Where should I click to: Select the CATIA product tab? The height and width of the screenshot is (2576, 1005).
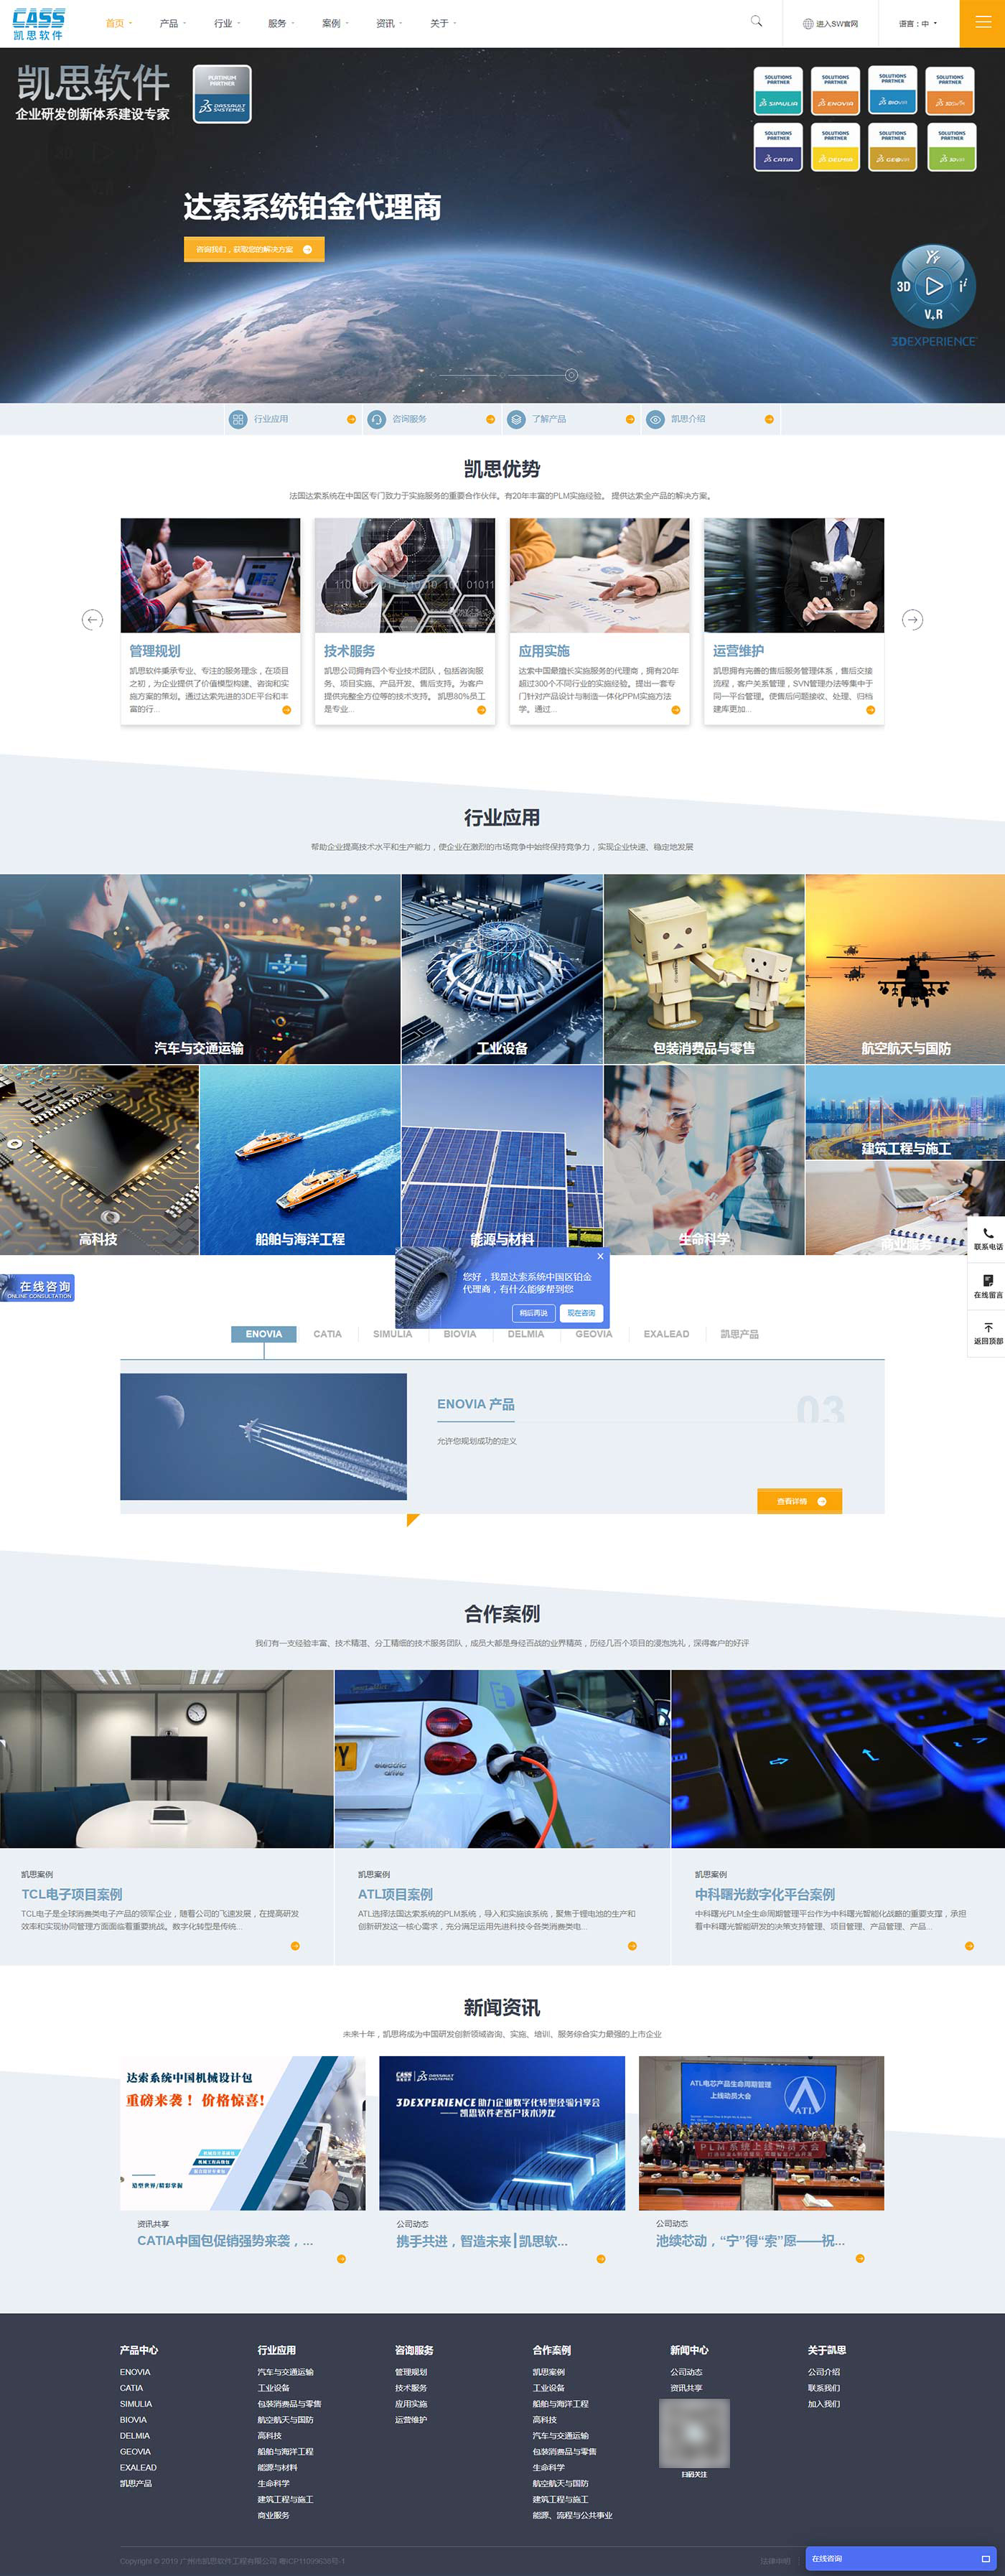(x=327, y=1334)
